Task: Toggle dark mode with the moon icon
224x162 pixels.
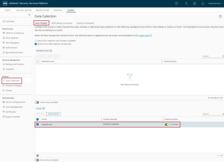Action: tap(187, 3)
